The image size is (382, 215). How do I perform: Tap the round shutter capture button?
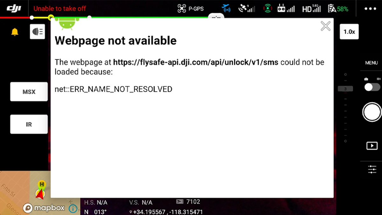(x=372, y=112)
